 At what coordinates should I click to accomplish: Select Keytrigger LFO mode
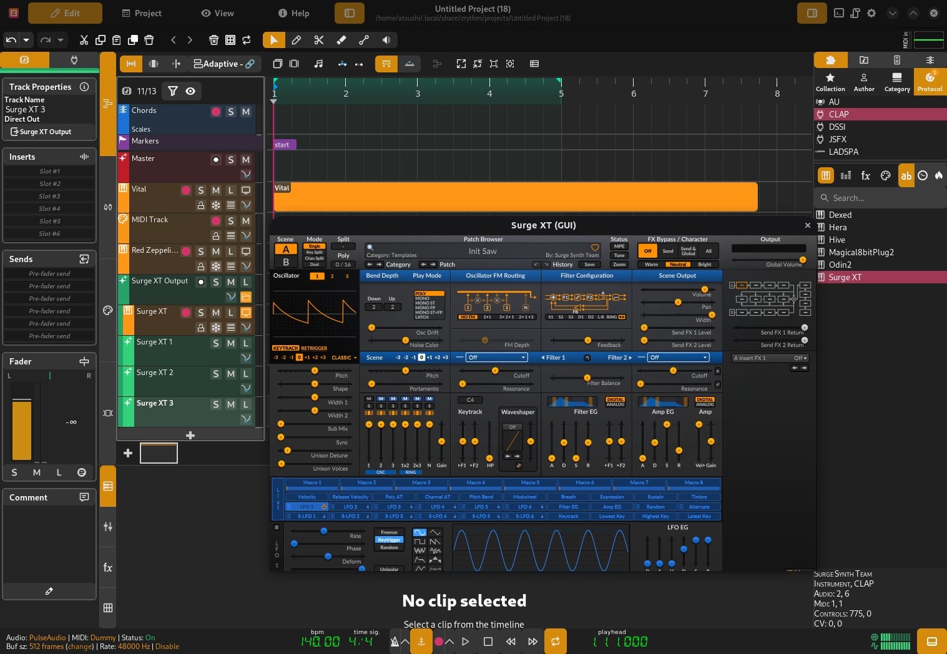(x=389, y=540)
